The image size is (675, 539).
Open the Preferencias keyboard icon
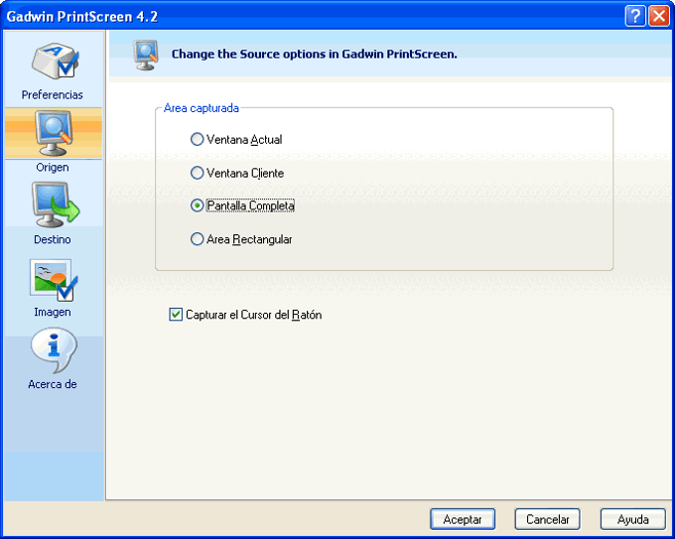pos(56,61)
